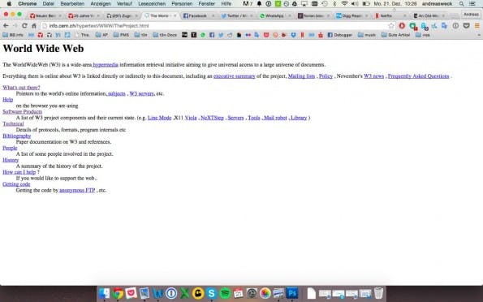Open the Facebook bookmark icon in bookmarks bar
The image size is (483, 302).
click(x=212, y=35)
